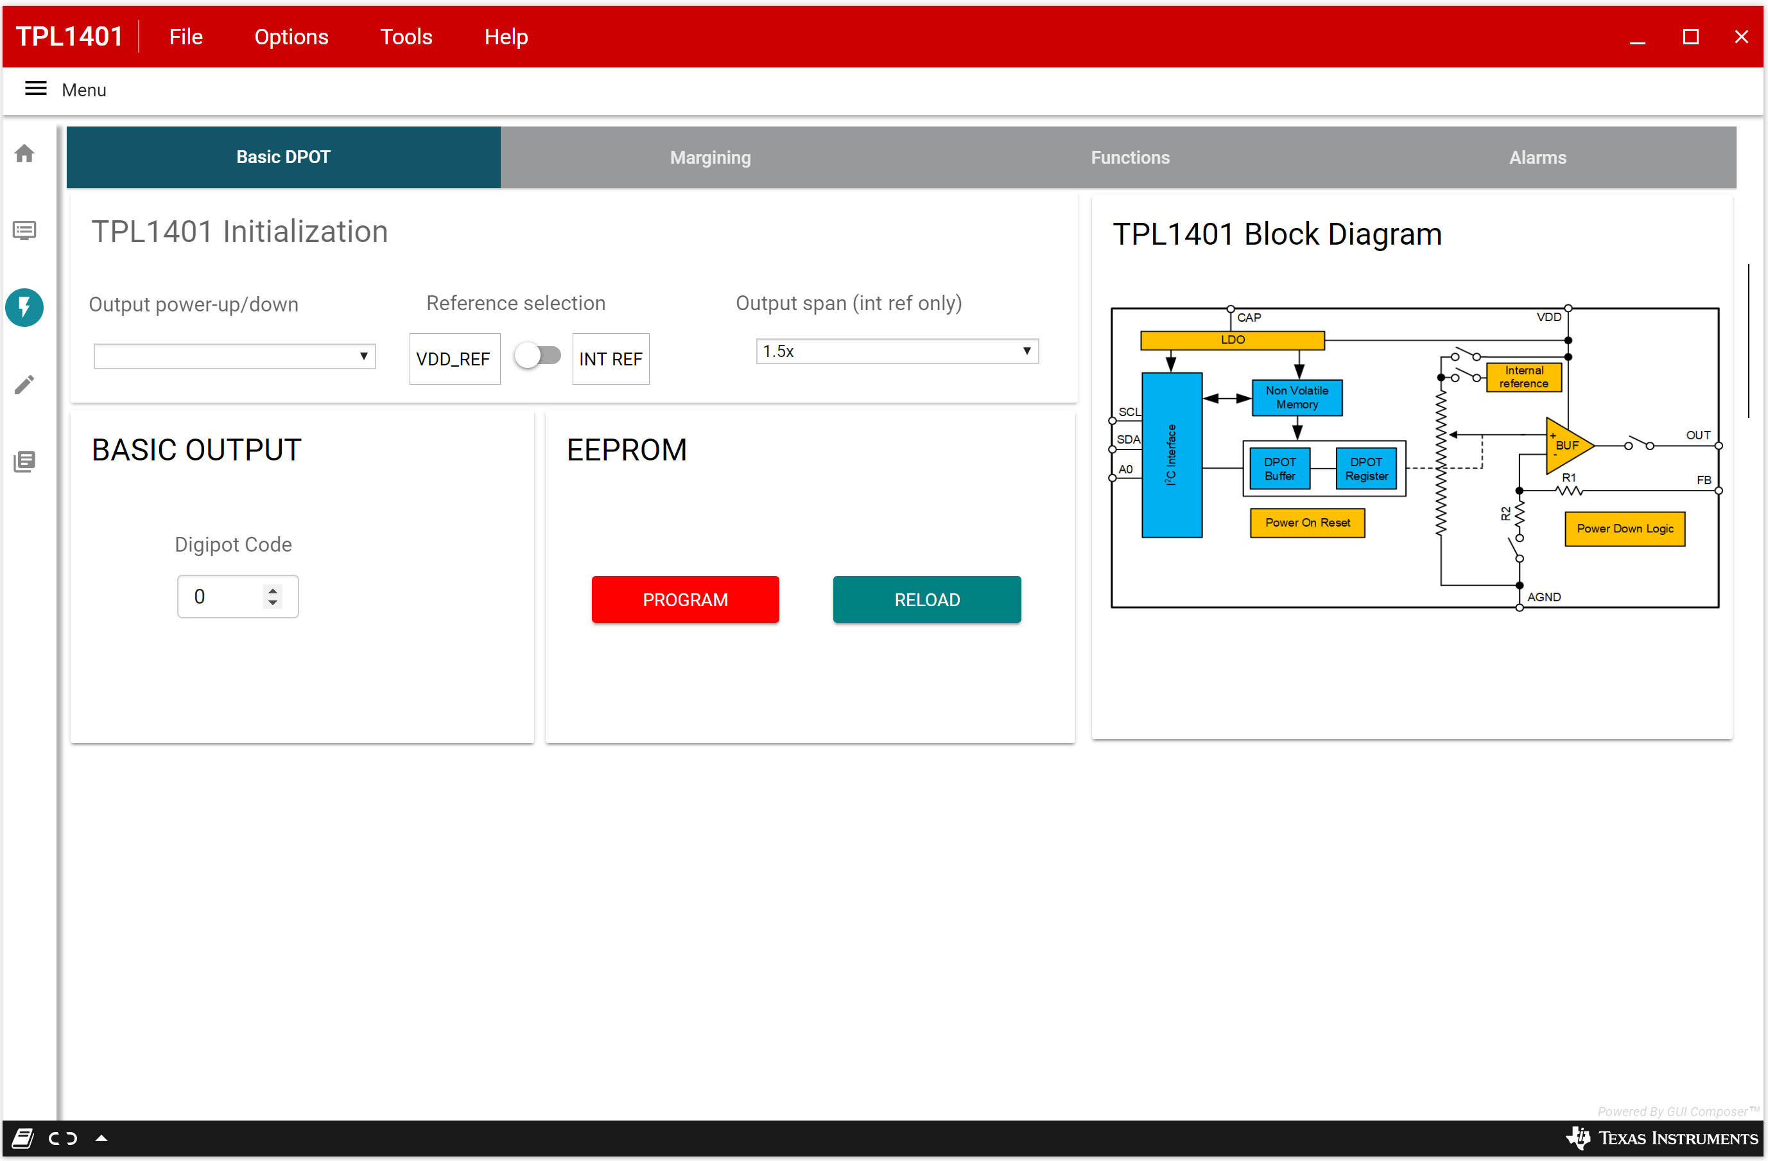The width and height of the screenshot is (1768, 1161).
Task: Open the documents collection sidebar icon
Action: tap(24, 462)
